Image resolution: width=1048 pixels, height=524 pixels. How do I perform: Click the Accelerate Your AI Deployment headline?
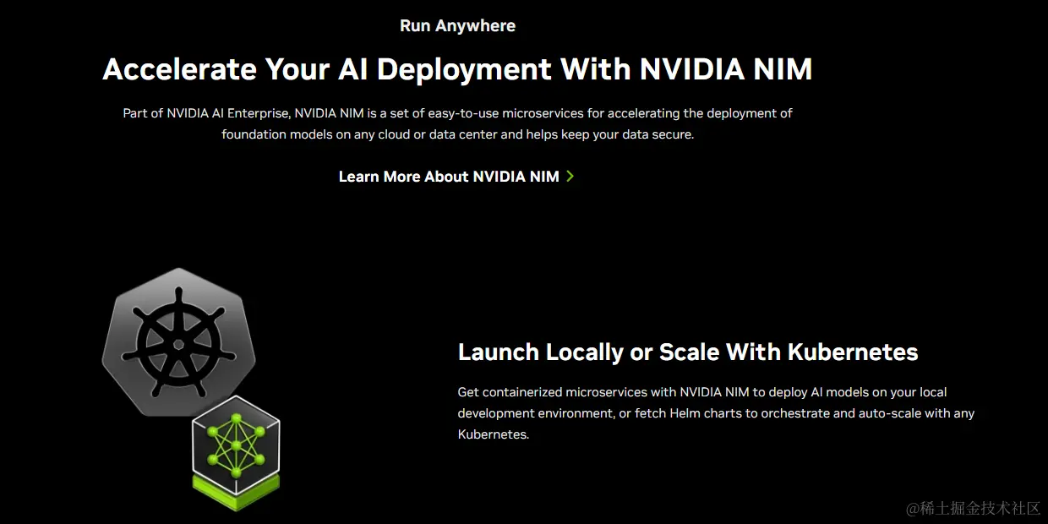457,68
